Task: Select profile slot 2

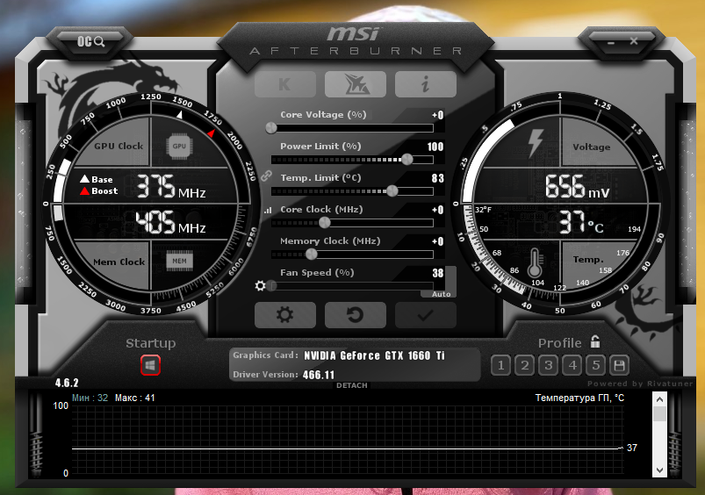Action: pyautogui.click(x=525, y=365)
